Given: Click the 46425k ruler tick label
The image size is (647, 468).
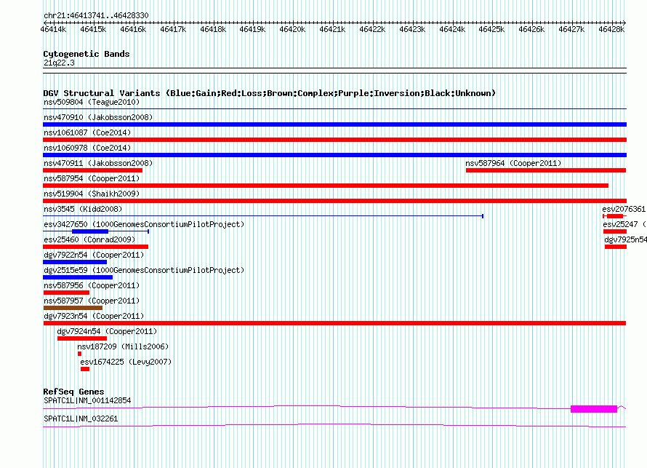Looking at the screenshot, I should coord(491,29).
